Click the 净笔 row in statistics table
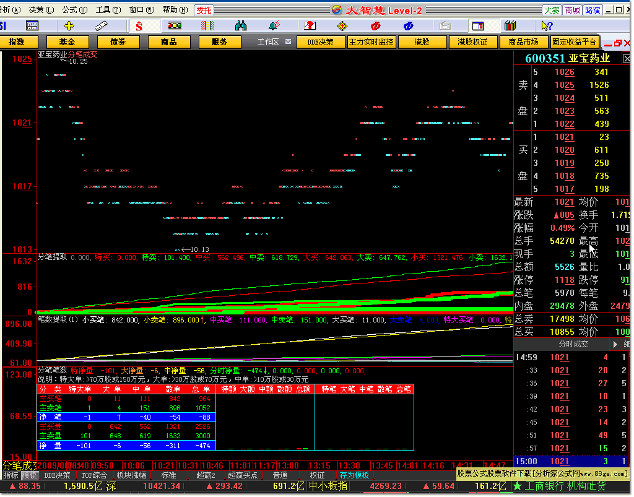Screen dimensions: 634x497 (126, 417)
